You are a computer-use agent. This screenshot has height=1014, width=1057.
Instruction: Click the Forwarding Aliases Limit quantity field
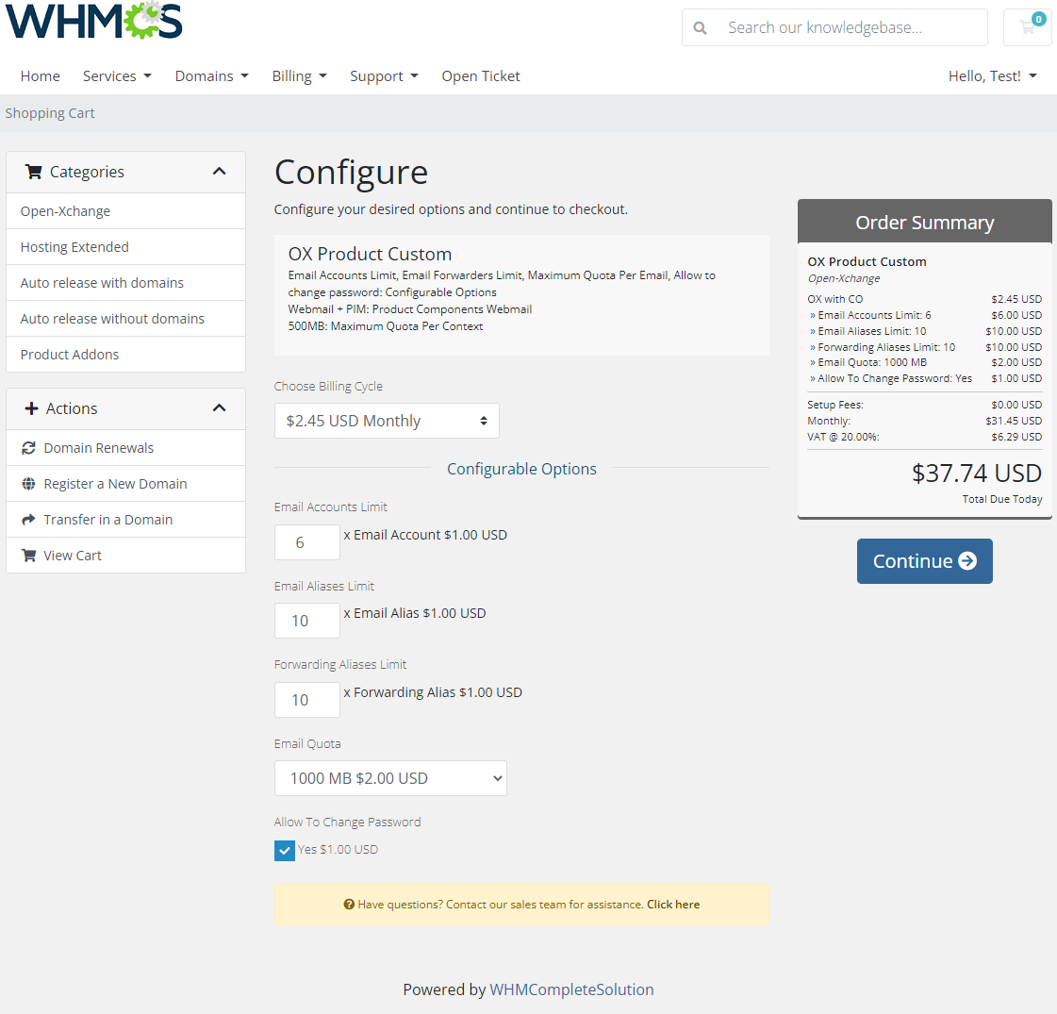coord(307,700)
